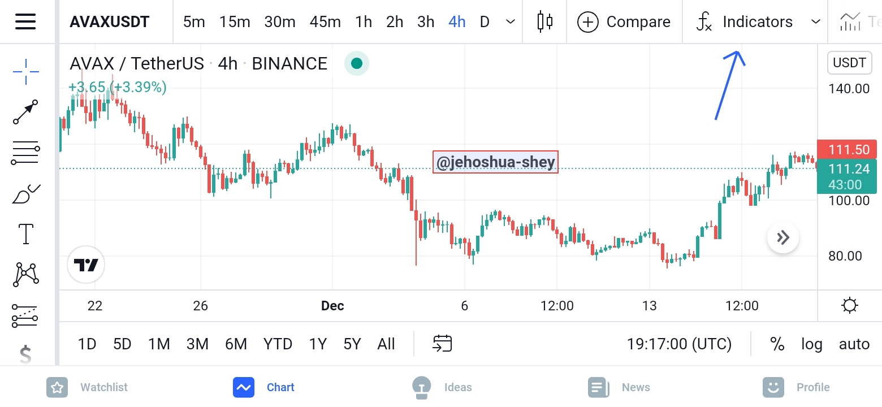Click the AVAXUSDT symbol search field
The height and width of the screenshot is (407, 882).
pos(110,22)
